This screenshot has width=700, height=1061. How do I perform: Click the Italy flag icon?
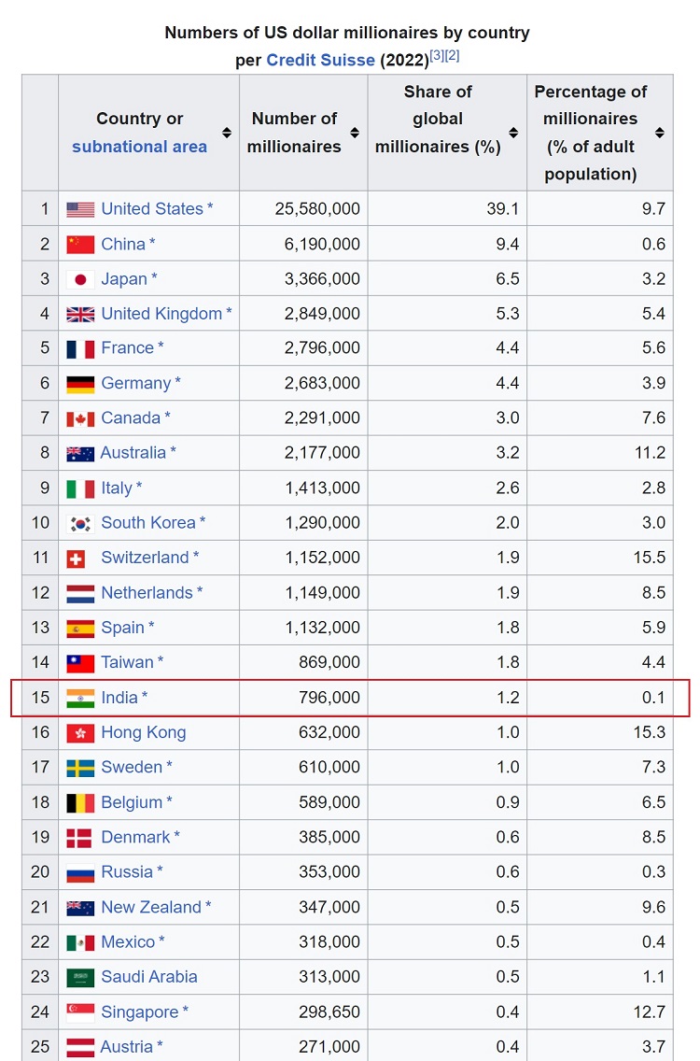(80, 489)
